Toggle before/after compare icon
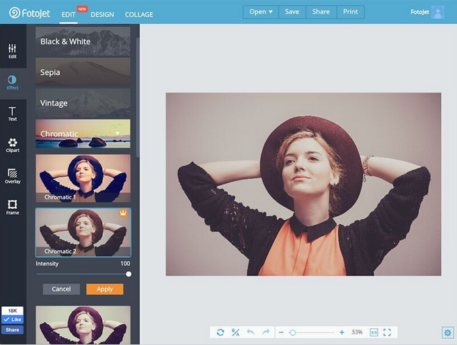Screen dimensions: 457x345 click(x=235, y=332)
